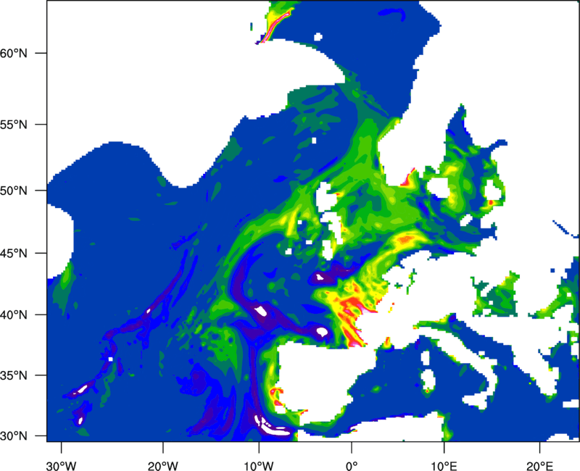Click the 20°E longitude label
The width and height of the screenshot is (580, 471).
pyautogui.click(x=539, y=466)
